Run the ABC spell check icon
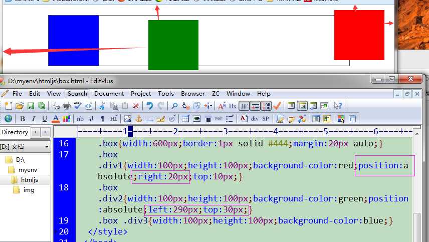 77,106
